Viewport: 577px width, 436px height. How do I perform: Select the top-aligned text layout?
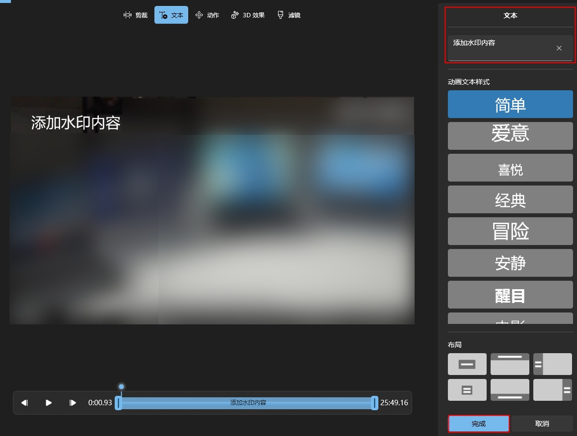pyautogui.click(x=509, y=364)
